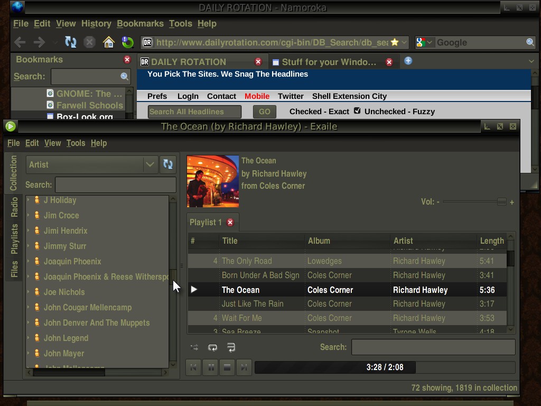Viewport: 541px width, 406px height.
Task: Close Playlist 1 tab in Exaile
Action: point(230,223)
